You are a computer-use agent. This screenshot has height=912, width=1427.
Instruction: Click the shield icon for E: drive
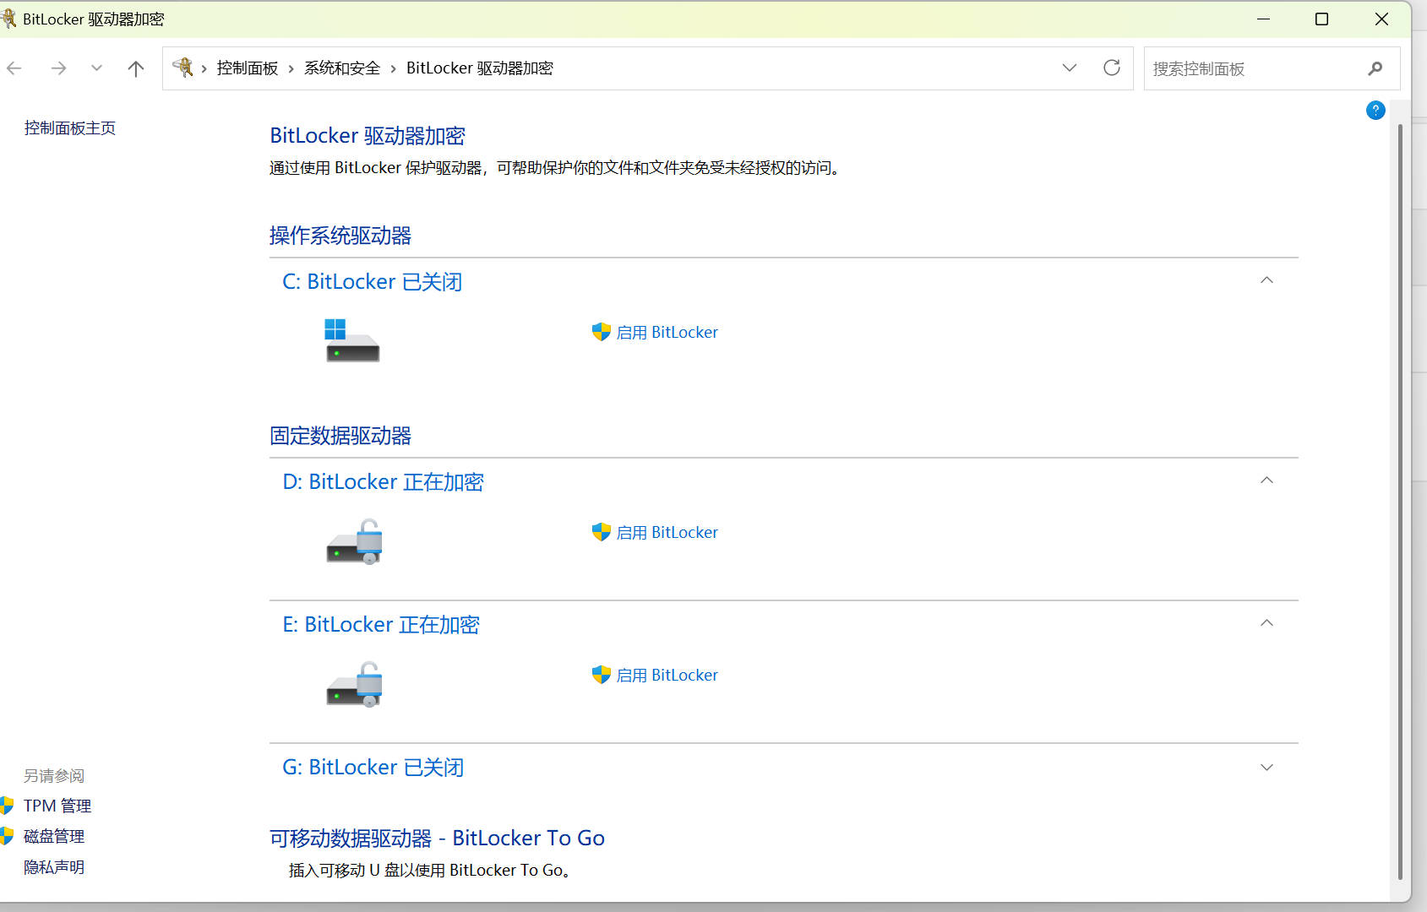[601, 675]
